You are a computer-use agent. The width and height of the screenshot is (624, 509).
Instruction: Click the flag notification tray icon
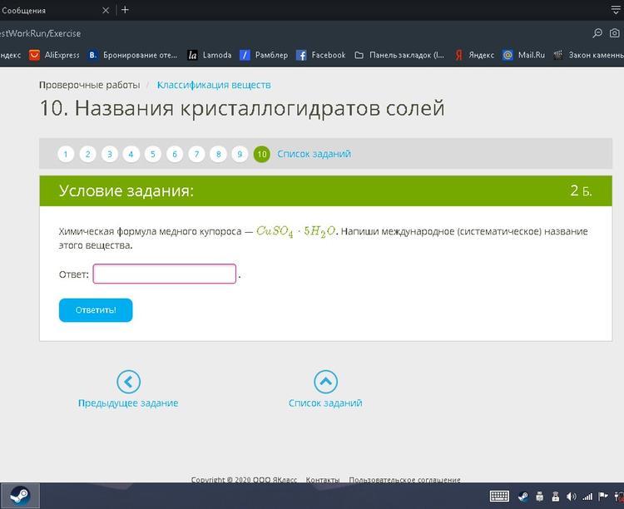click(x=603, y=497)
